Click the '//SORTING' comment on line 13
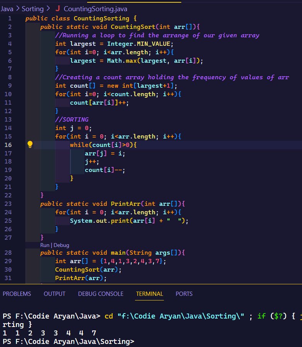 point(72,120)
